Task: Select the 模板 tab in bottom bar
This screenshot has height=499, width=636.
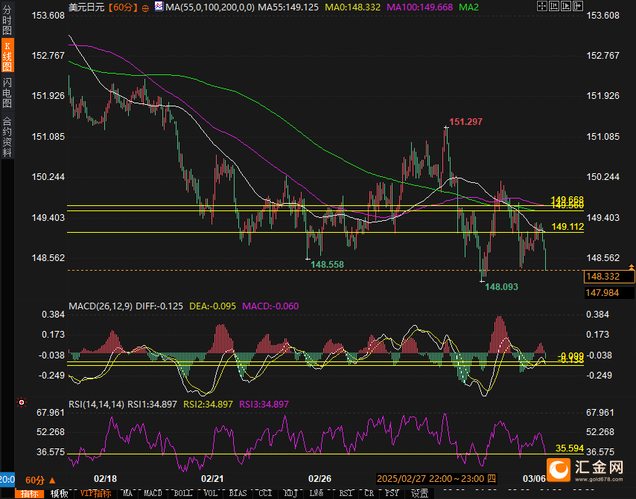Action: tap(60, 493)
